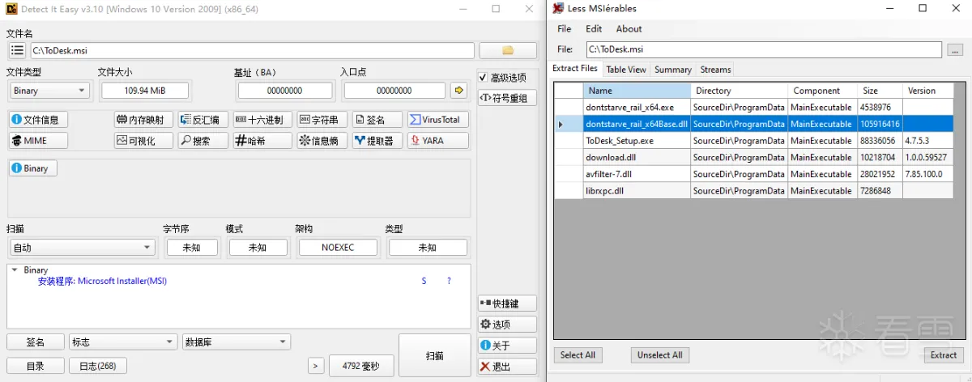Click the entry point arrow button
Screen dimensions: 972x382
point(459,90)
